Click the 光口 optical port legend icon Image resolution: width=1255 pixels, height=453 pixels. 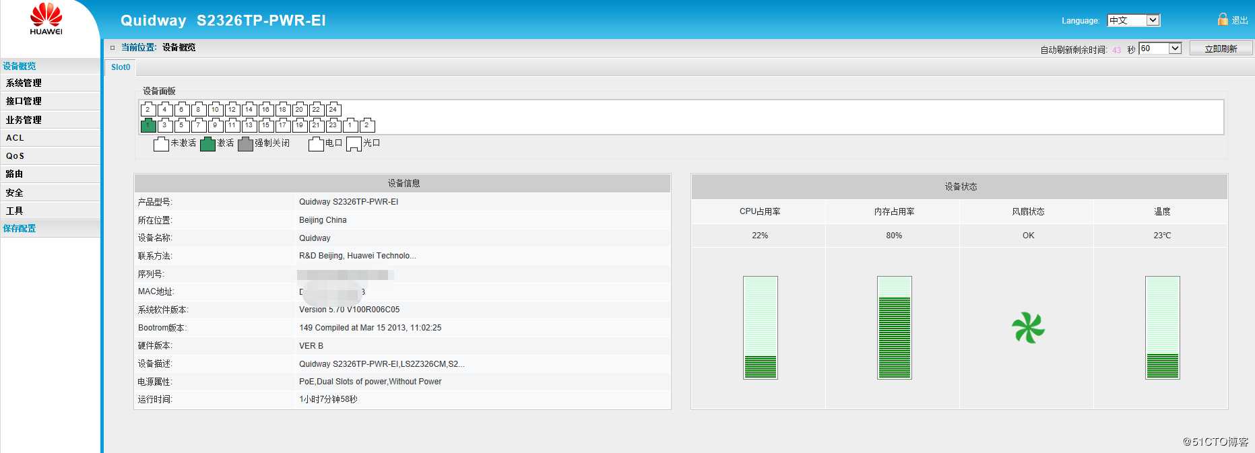(x=354, y=144)
